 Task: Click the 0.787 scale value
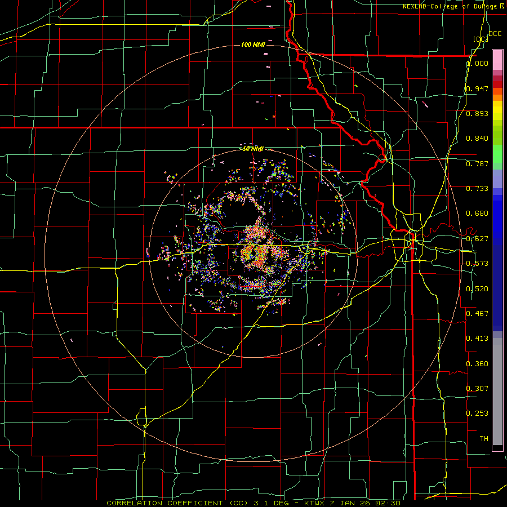[x=477, y=163]
